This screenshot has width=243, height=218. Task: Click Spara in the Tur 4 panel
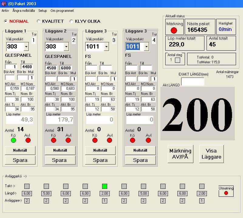140,160
